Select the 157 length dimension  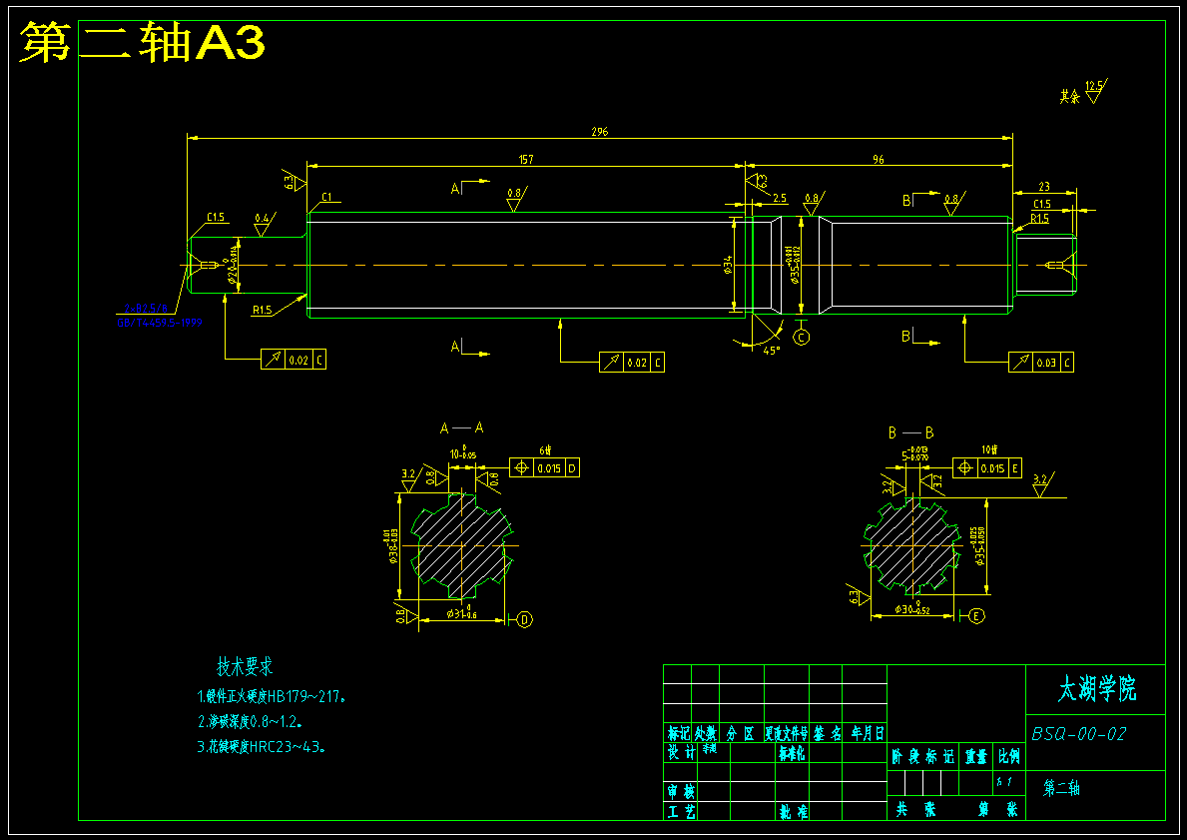click(526, 159)
